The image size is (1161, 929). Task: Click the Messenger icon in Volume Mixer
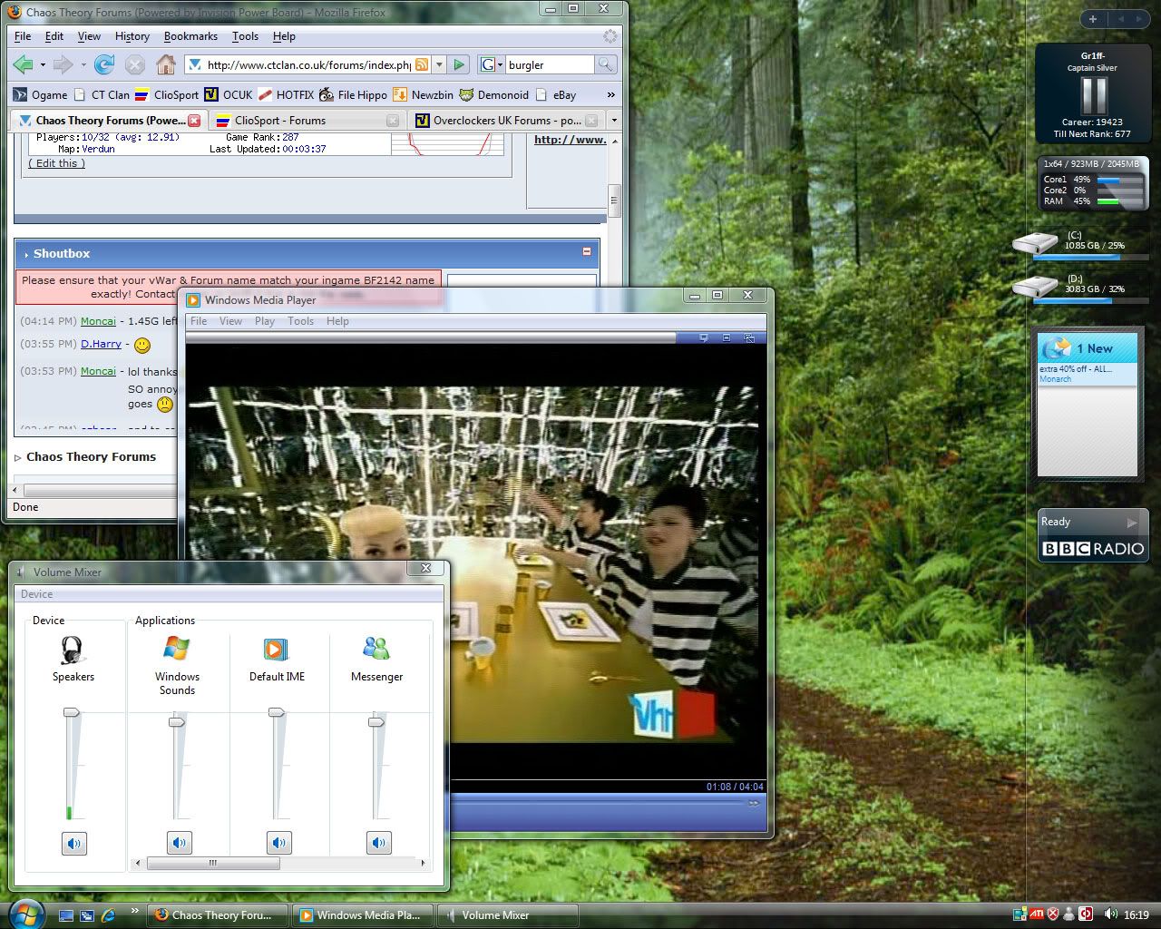(376, 649)
